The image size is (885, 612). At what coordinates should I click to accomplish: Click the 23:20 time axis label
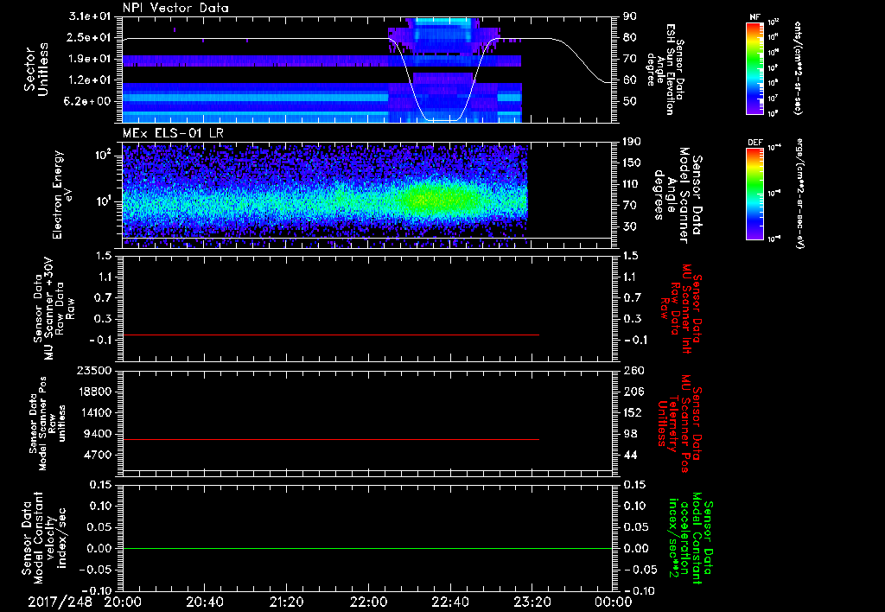(x=532, y=602)
